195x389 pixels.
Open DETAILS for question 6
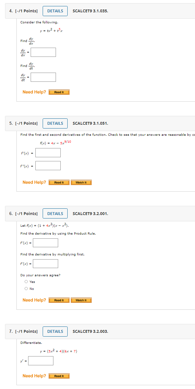[55, 213]
